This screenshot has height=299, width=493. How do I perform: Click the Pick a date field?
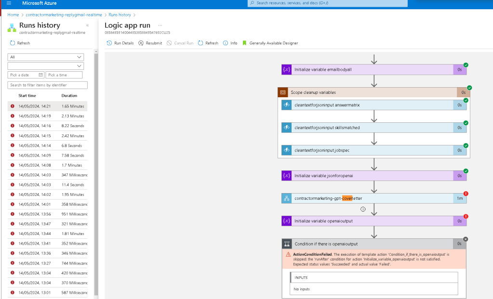coord(26,75)
